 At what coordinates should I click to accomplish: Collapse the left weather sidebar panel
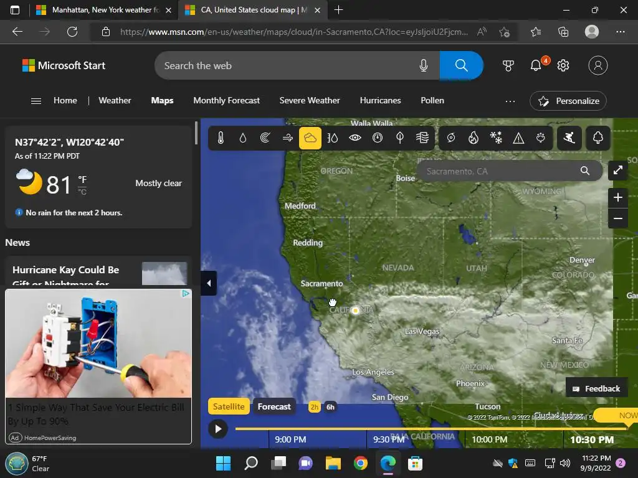209,283
